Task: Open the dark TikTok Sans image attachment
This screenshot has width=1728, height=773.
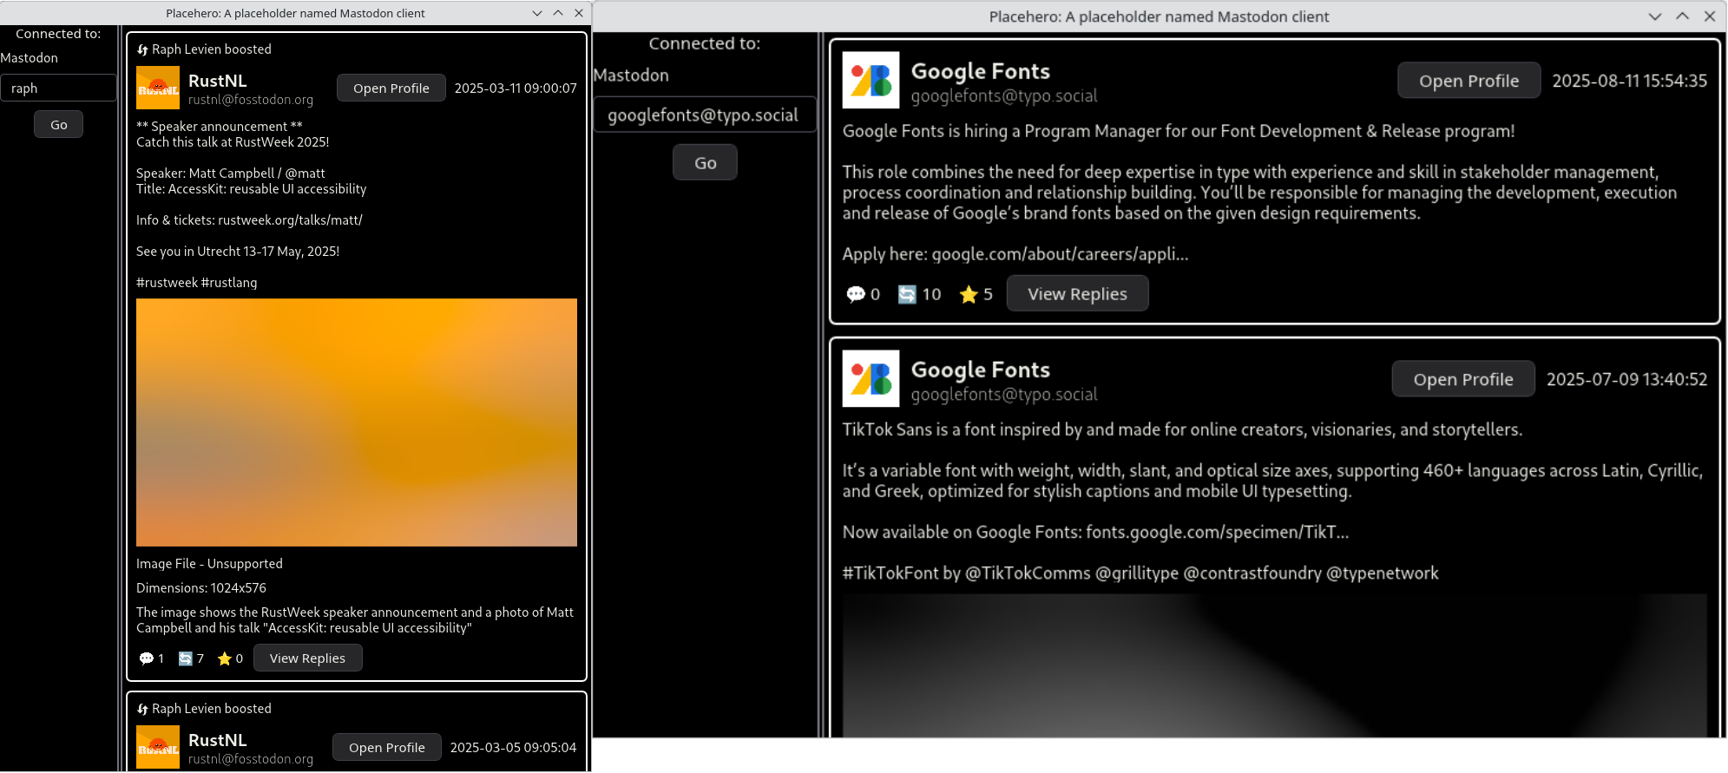Action: (1274, 666)
